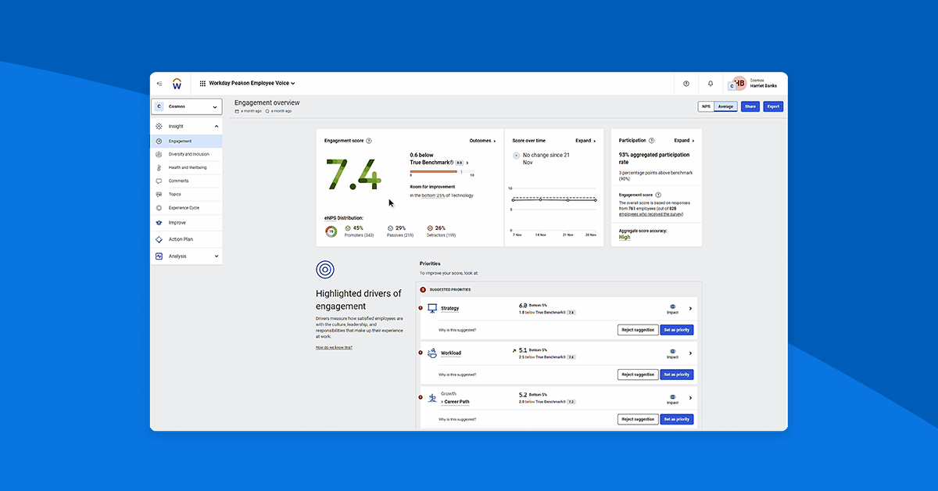Open the Workday apps grid icon

(x=202, y=83)
